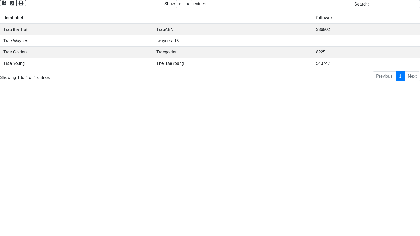
Task: Go to the Next page
Action: click(412, 76)
